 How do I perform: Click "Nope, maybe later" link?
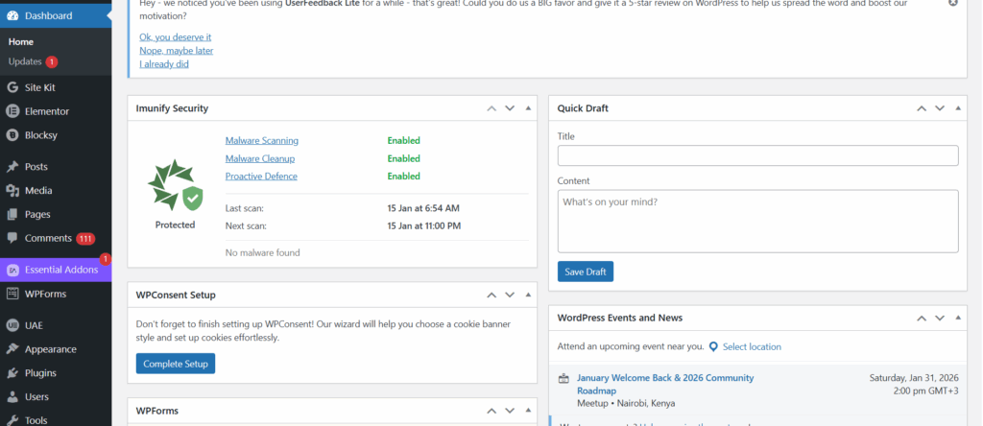tap(177, 51)
